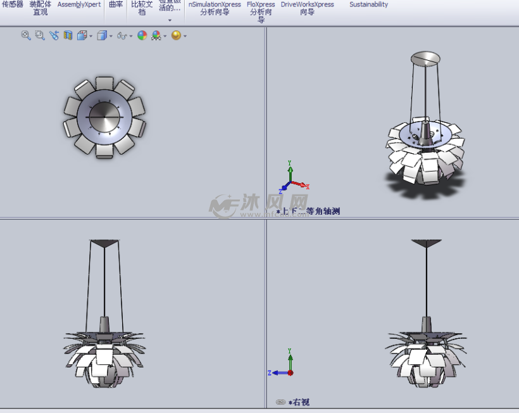Open the Display Style dropdown arrow
Screen dimensions: 519x413
pyautogui.click(x=111, y=36)
